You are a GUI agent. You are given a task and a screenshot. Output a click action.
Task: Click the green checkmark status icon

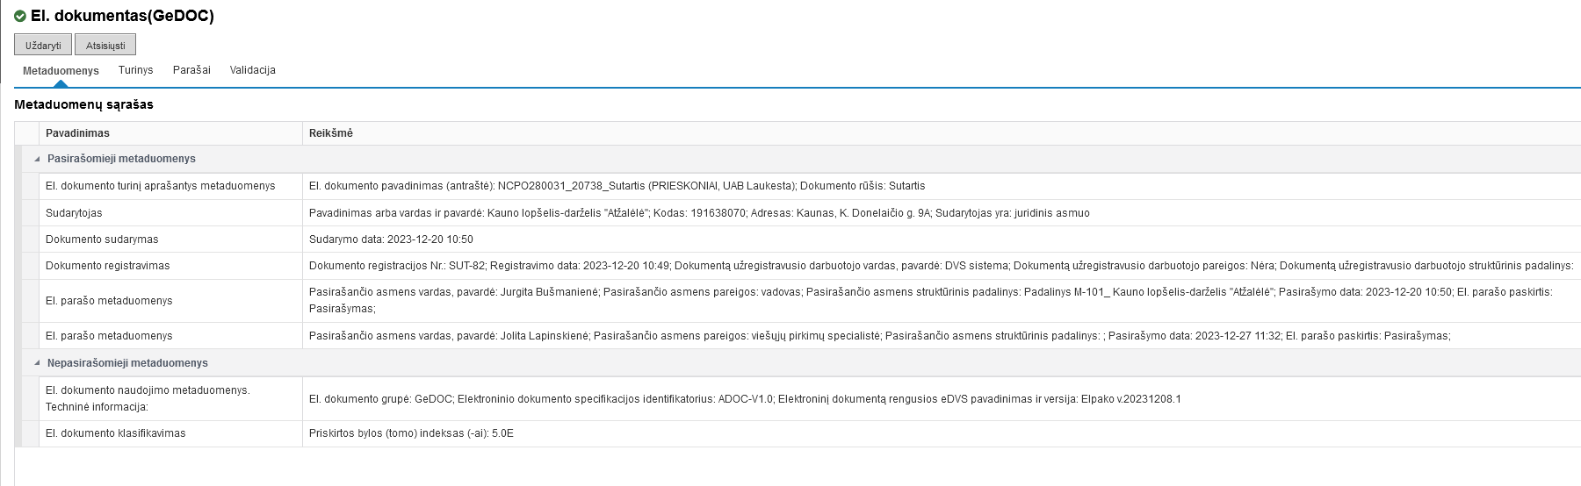tap(20, 16)
